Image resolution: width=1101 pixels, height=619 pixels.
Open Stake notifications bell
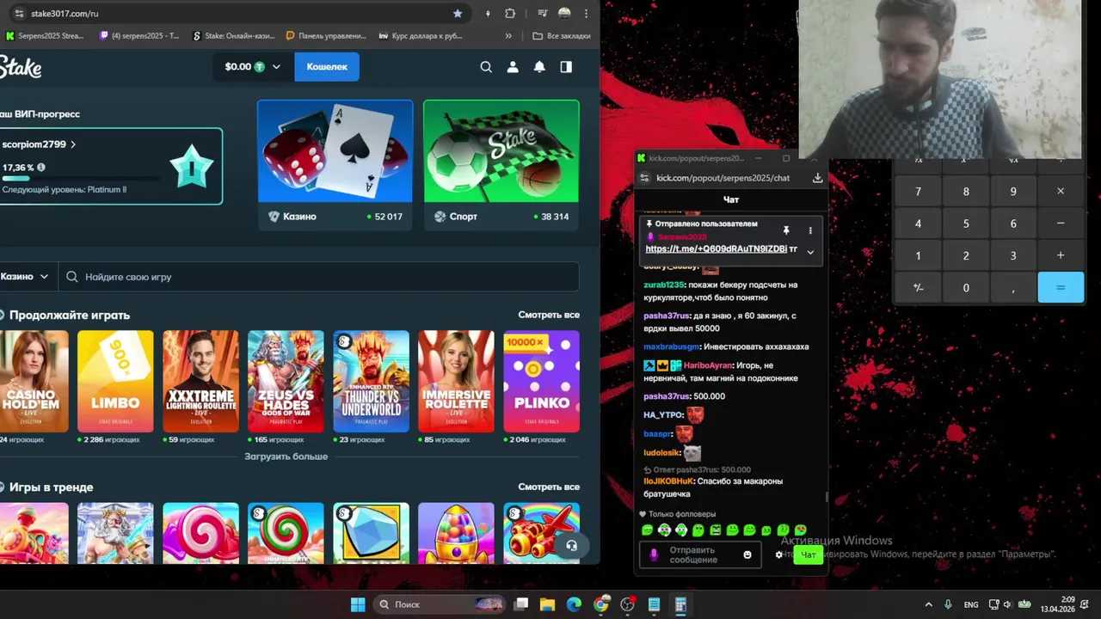tap(539, 67)
